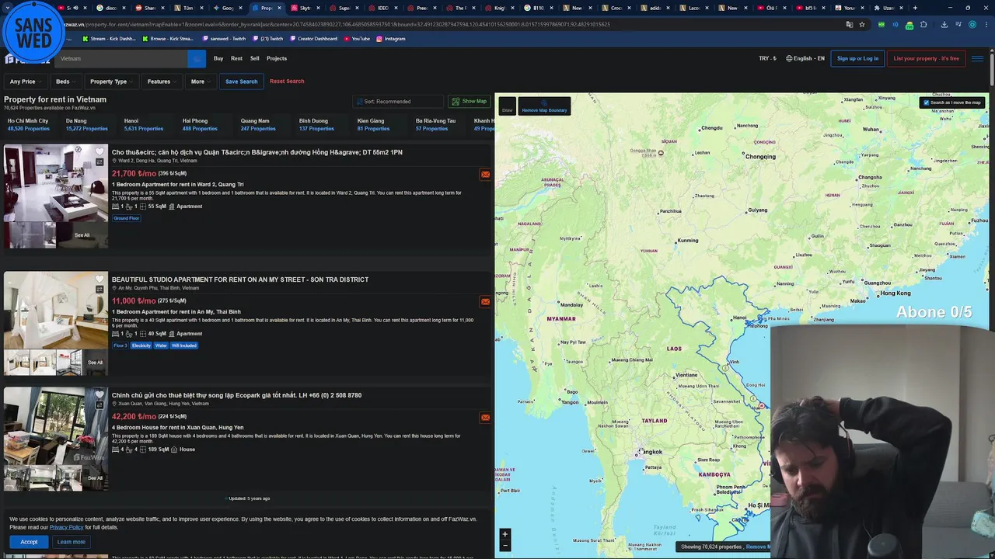Open the Privacy Policy link
Screen dimensions: 995x559
tap(66, 527)
